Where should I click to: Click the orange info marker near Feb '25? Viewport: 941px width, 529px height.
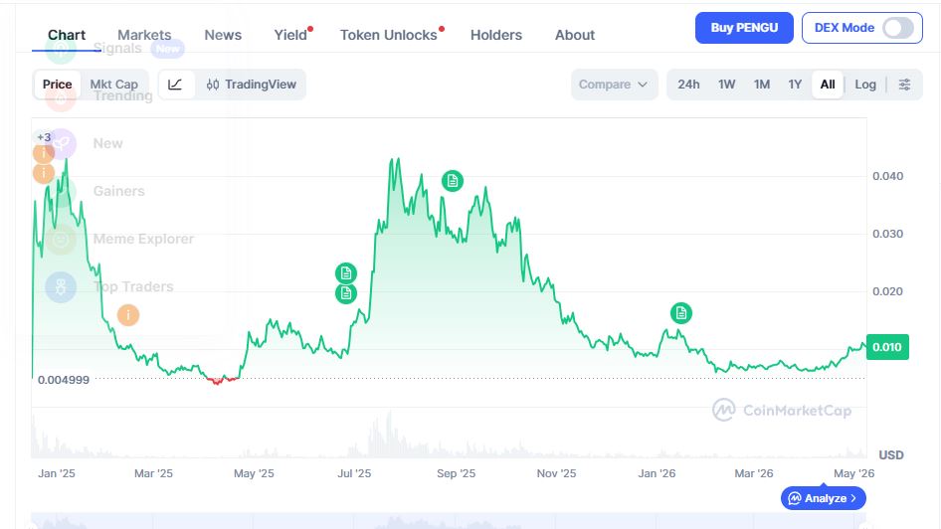click(128, 315)
